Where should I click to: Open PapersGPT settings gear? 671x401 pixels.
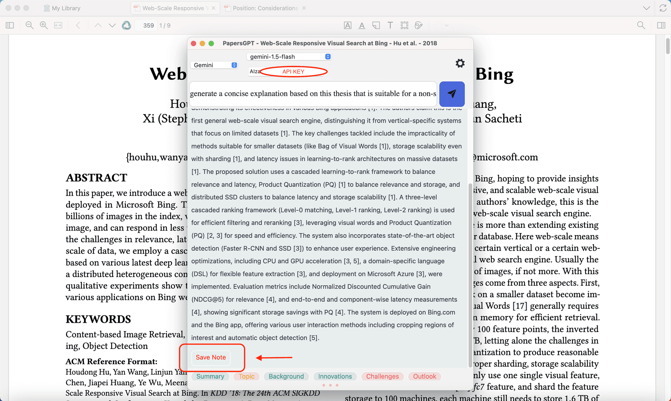tap(460, 63)
